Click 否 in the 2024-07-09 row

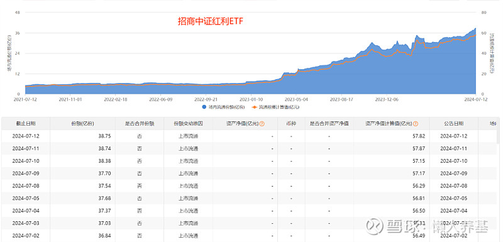click(x=140, y=173)
